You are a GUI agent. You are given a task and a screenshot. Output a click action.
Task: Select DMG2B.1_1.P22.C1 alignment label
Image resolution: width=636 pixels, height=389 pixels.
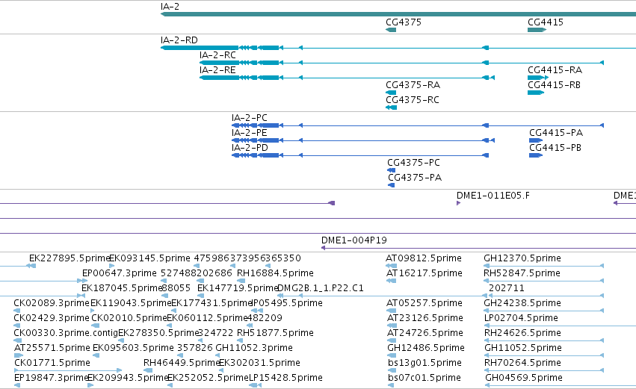click(321, 288)
